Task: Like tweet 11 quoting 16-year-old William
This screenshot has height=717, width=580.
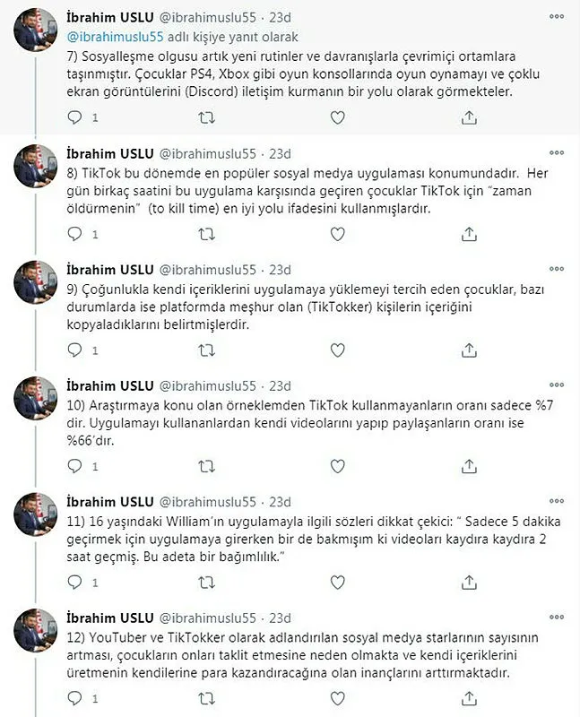Action: click(x=337, y=583)
